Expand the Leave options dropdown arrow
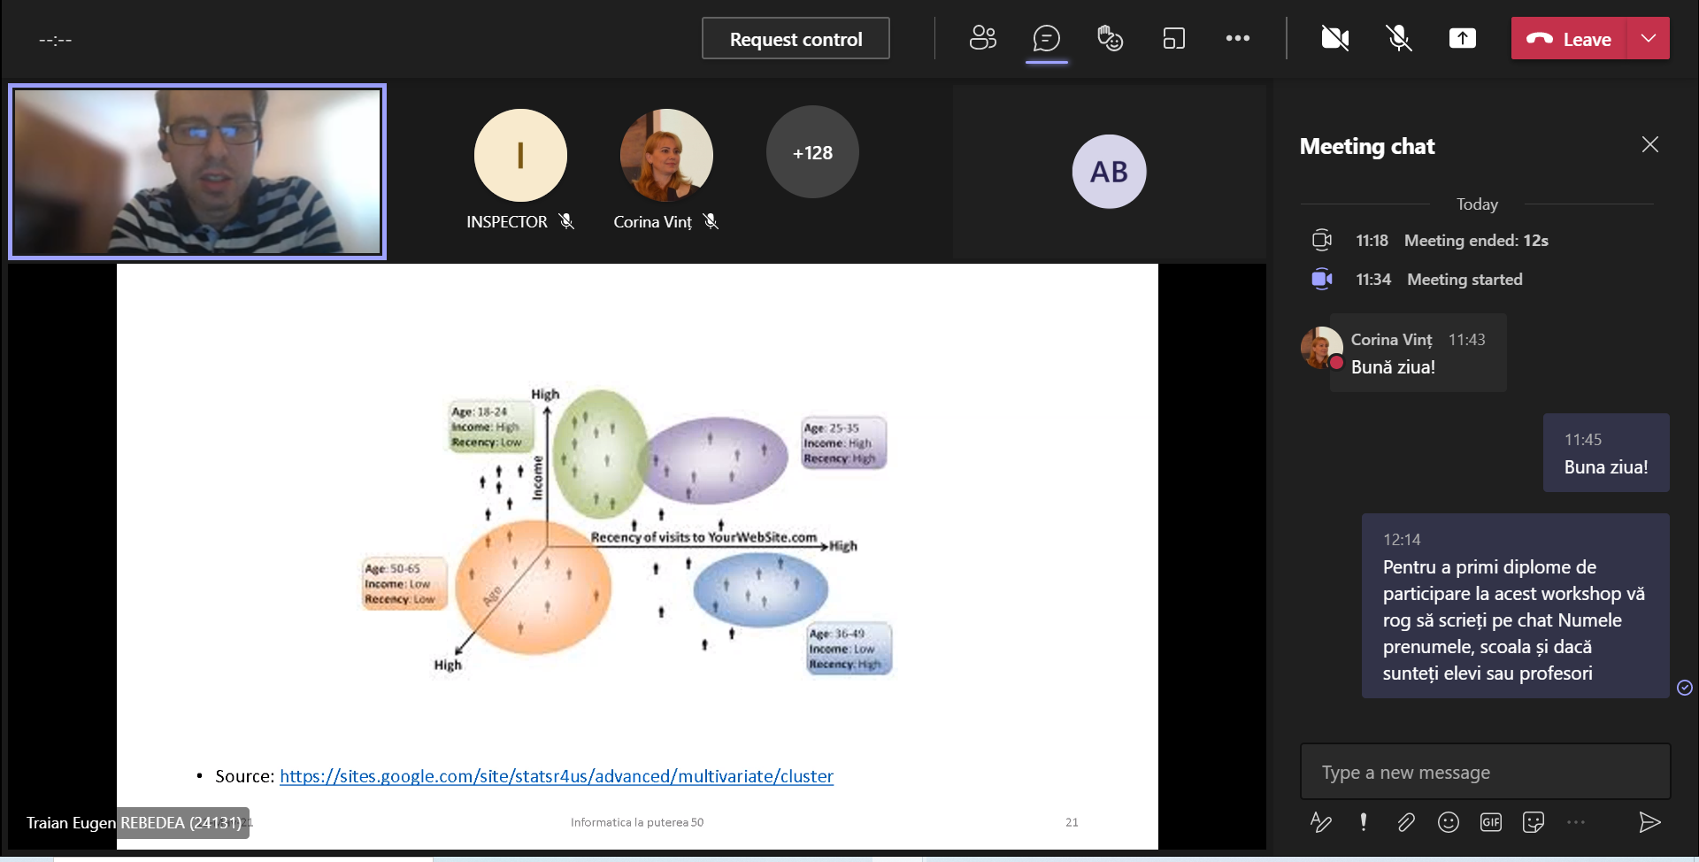Viewport: 1699px width, 862px height. pyautogui.click(x=1648, y=39)
